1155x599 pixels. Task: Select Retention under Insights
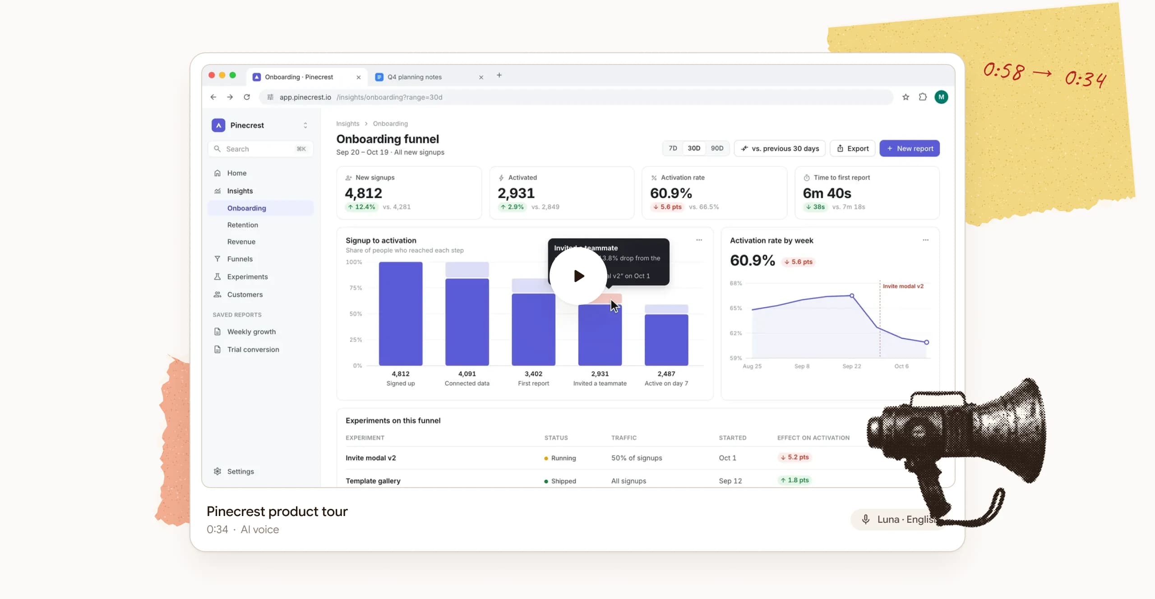click(261, 225)
